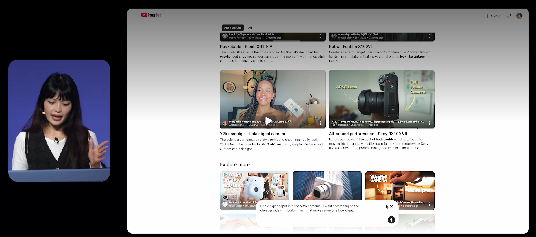Close the Ask YouTube prompt box

point(391,207)
